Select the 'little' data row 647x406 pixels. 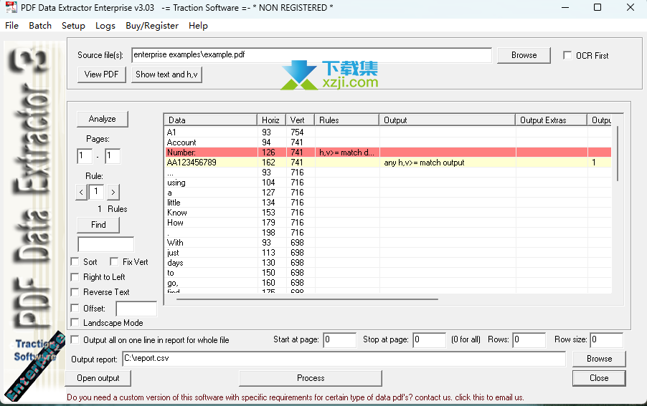(388, 203)
